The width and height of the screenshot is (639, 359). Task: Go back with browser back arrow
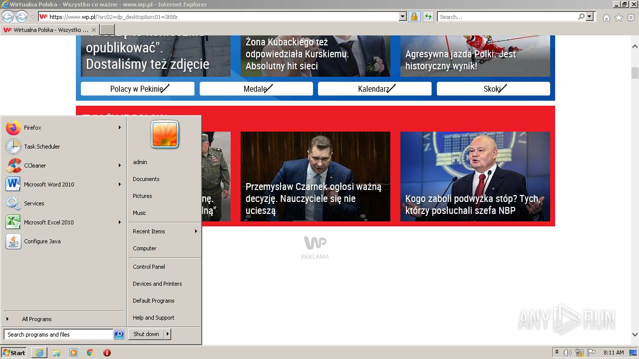coord(8,16)
